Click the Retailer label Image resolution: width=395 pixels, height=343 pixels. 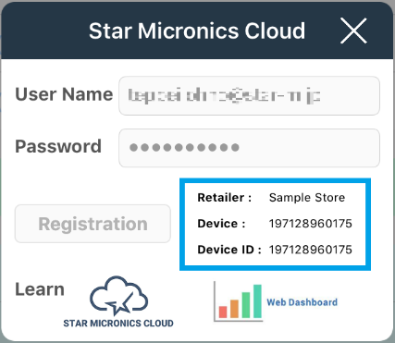[225, 198]
